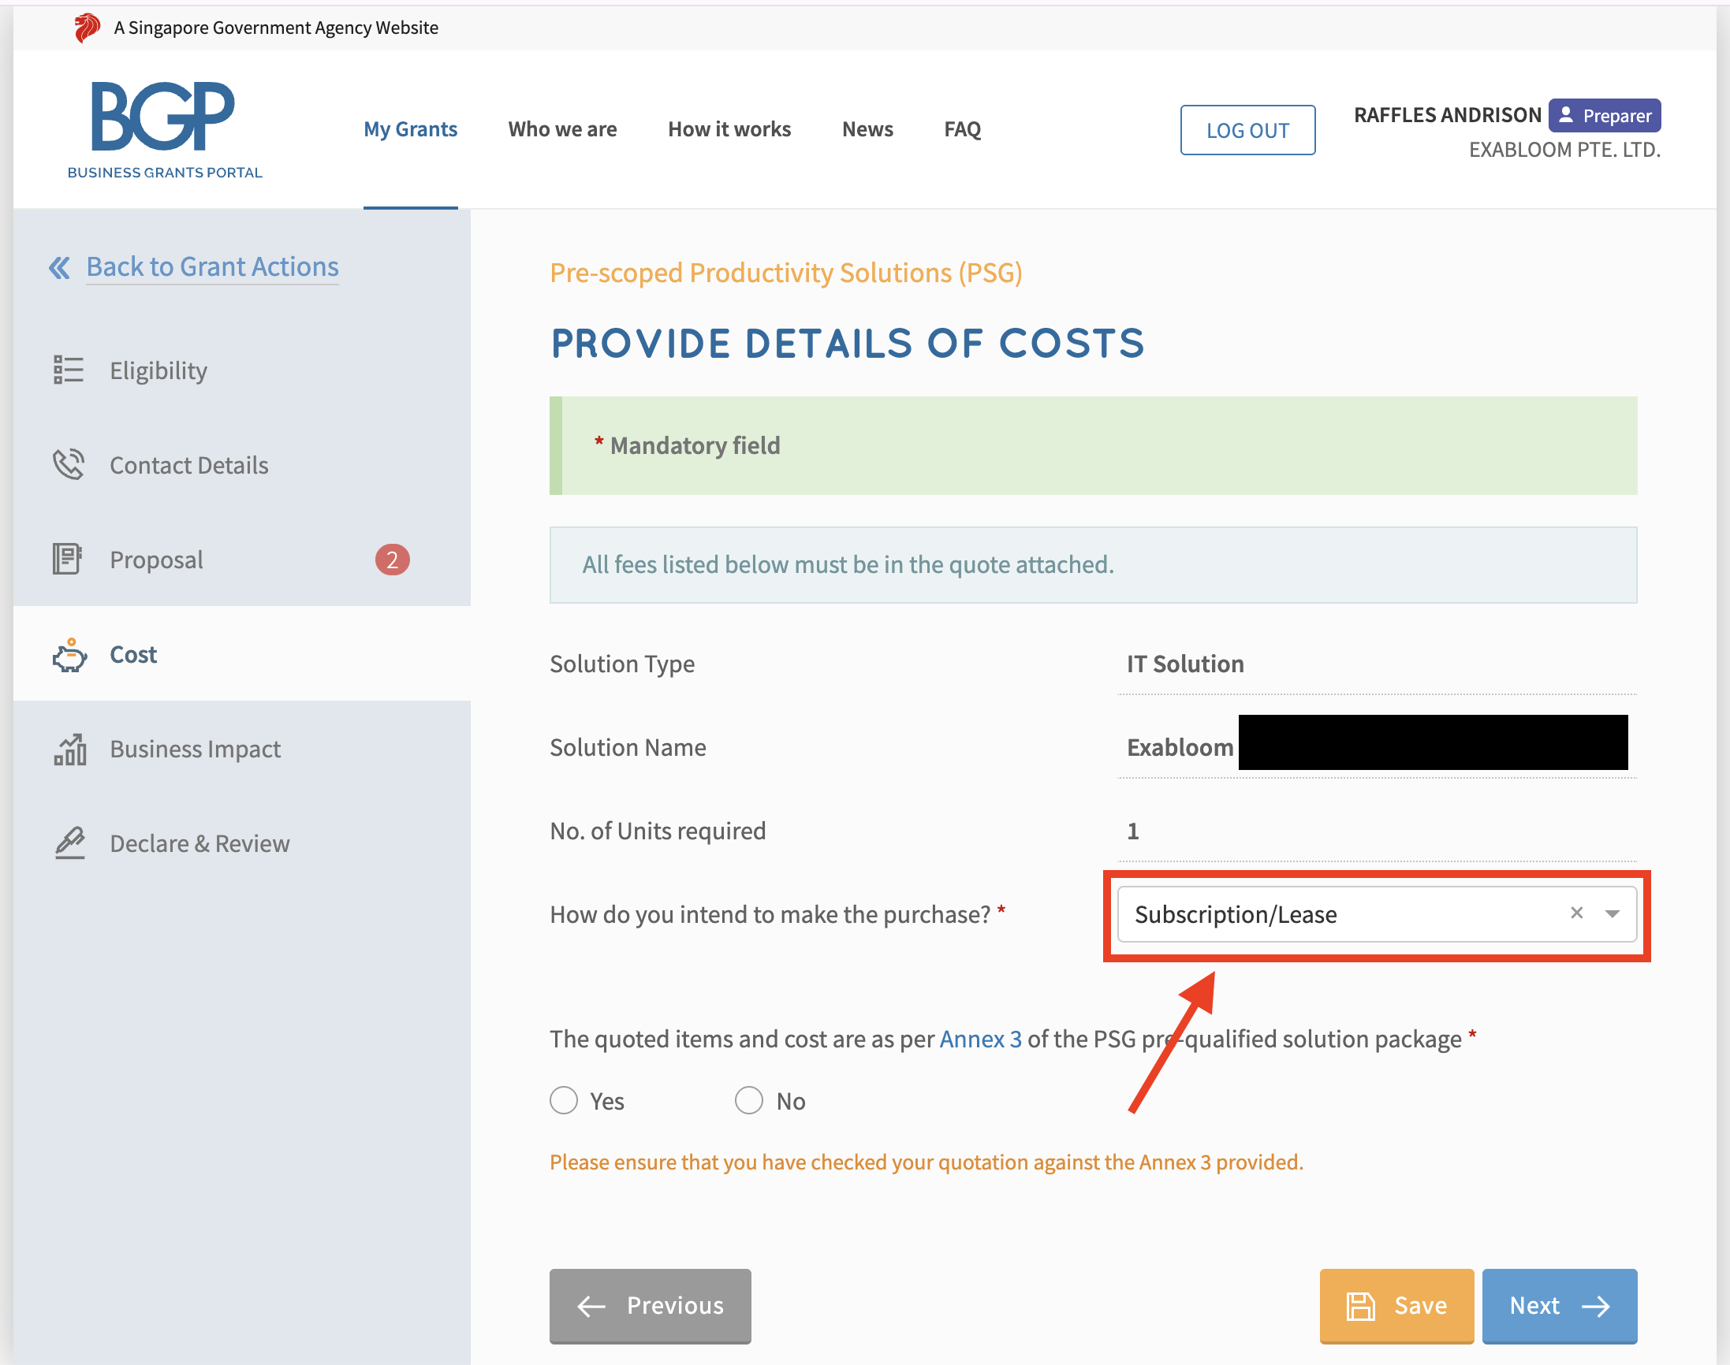Click the BGP Business Grants Portal logo
The width and height of the screenshot is (1730, 1365).
tap(165, 130)
